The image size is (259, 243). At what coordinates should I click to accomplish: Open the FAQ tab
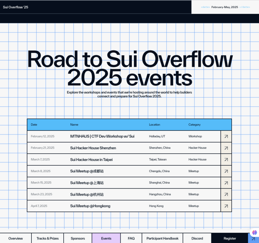pyautogui.click(x=131, y=238)
